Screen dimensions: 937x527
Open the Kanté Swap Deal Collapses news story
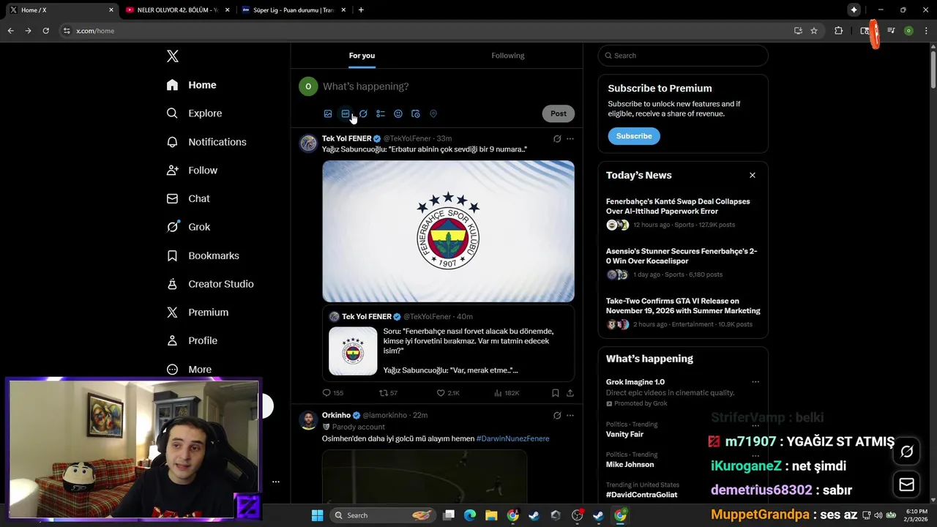683,213
